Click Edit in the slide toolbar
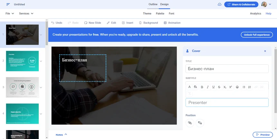Viewport: 277px width, 139px height. [x=111, y=23]
